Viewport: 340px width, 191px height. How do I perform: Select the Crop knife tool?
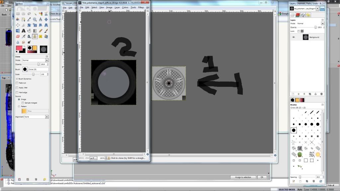(x=24, y=25)
